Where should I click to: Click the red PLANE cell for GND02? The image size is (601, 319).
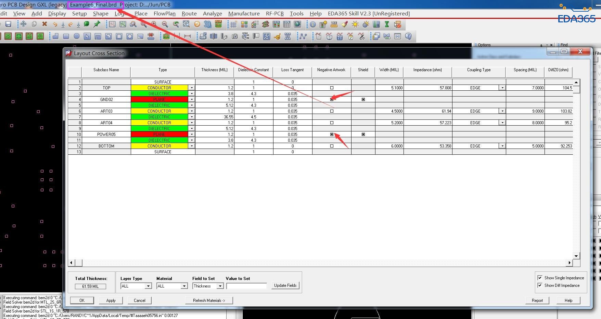159,100
